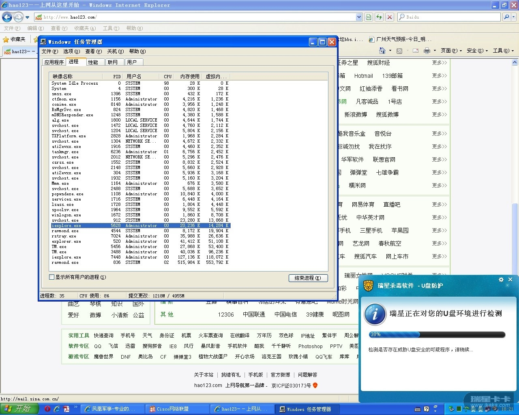Launch Opera from the quick launch bar
This screenshot has width=519, height=415.
47,409
